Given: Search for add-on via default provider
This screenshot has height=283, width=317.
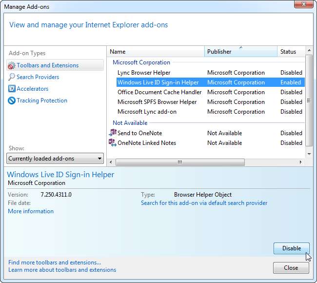Looking at the screenshot, I should click(x=204, y=203).
